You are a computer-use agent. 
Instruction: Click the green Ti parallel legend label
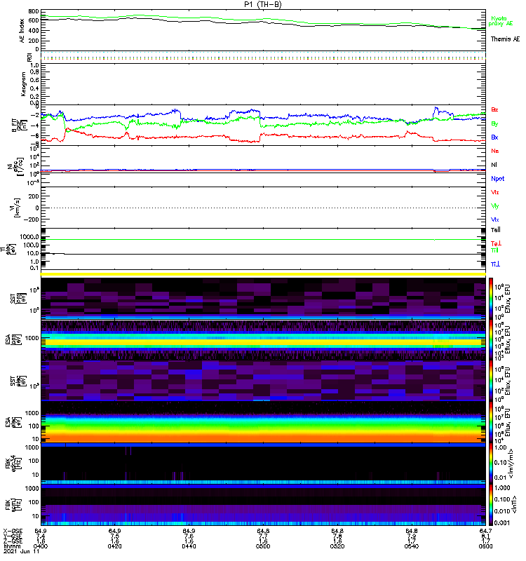[x=494, y=250]
